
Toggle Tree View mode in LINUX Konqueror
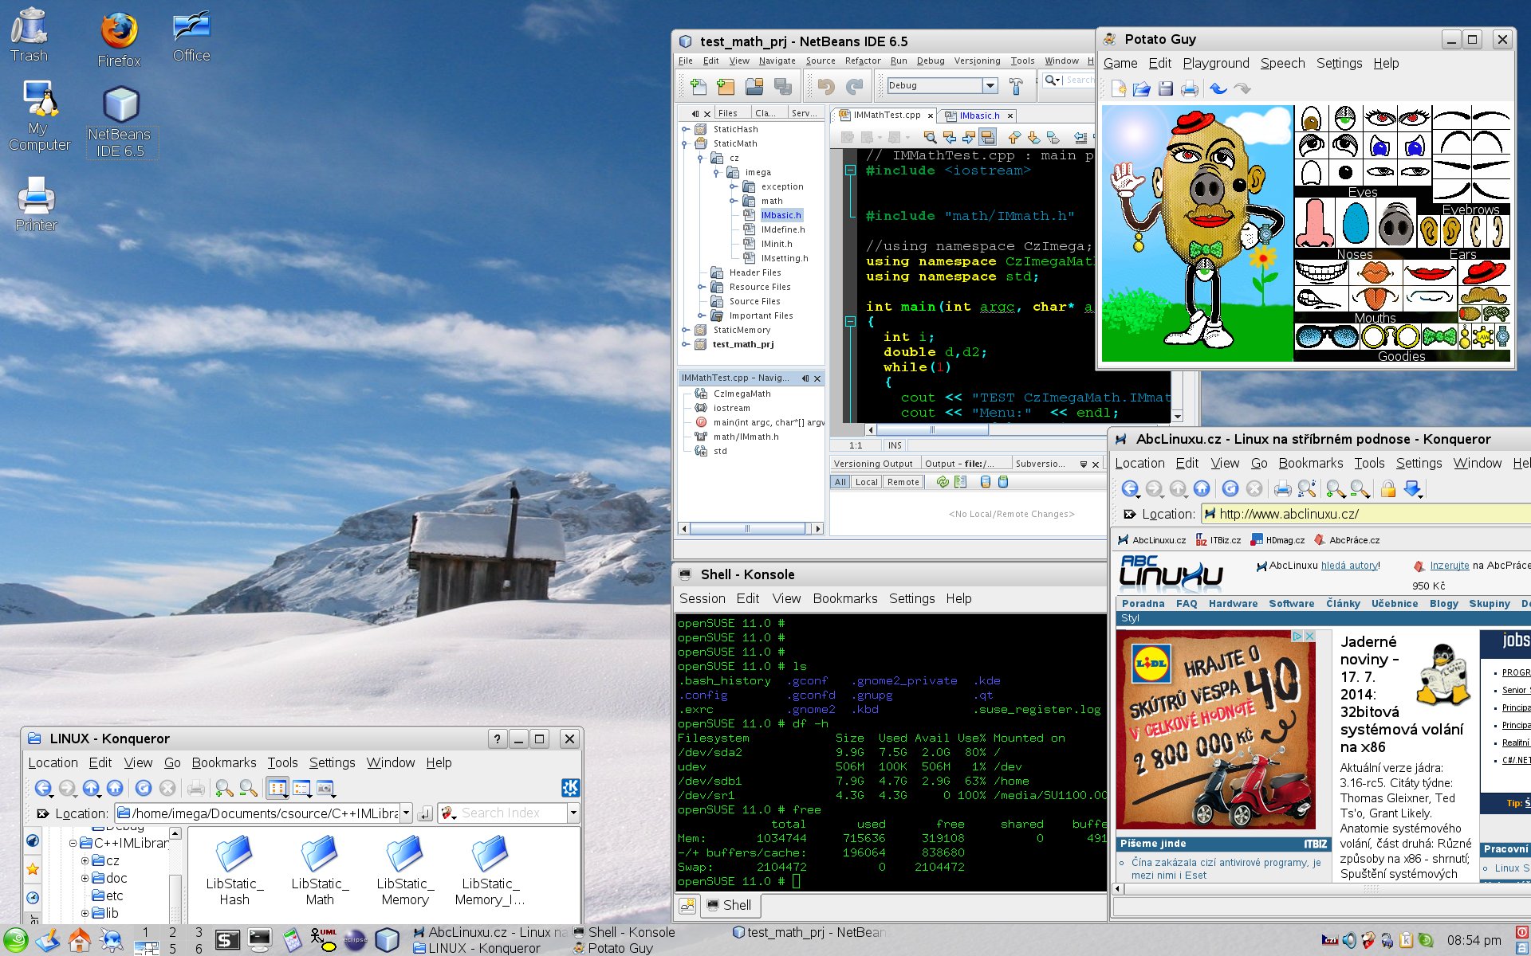click(x=301, y=788)
